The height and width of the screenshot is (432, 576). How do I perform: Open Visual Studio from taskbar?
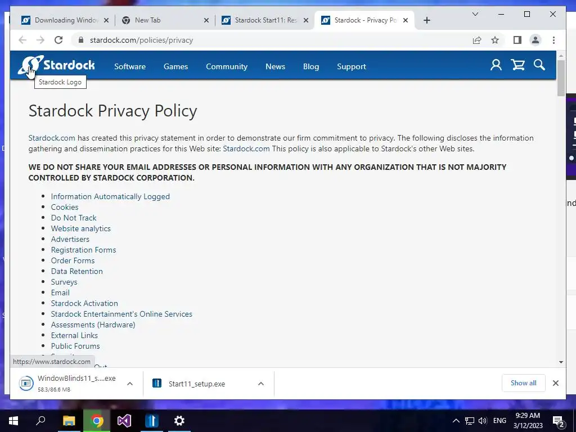[x=124, y=421]
